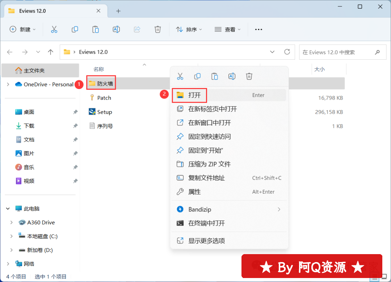Click the Paste icon in the top toolbar
Image resolution: width=391 pixels, height=282 pixels.
coord(96,30)
